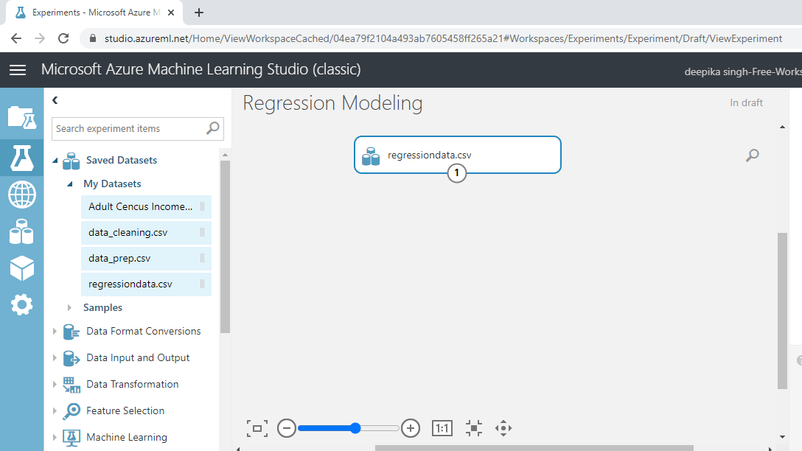This screenshot has height=451, width=802.
Task: Zoom out with the minus button
Action: coord(287,428)
